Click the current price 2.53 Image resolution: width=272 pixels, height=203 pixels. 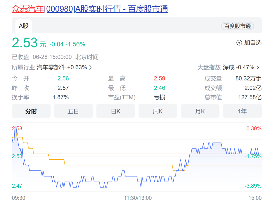click(25, 43)
